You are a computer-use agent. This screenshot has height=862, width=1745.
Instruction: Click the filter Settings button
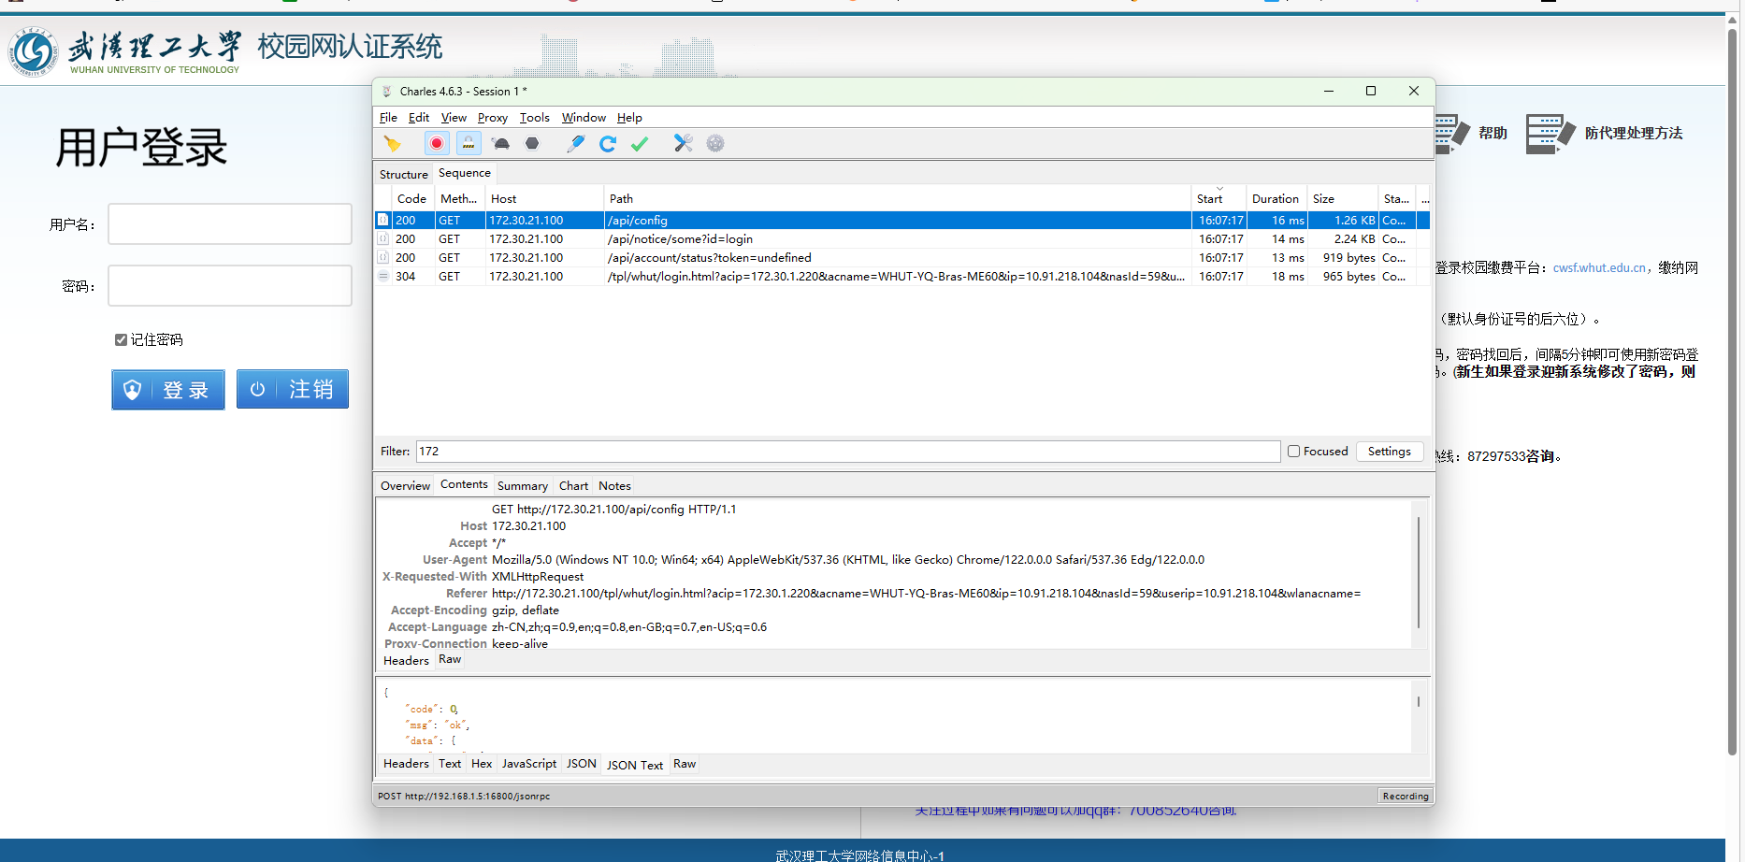(x=1389, y=451)
